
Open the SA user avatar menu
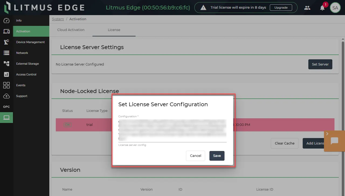coord(335,8)
